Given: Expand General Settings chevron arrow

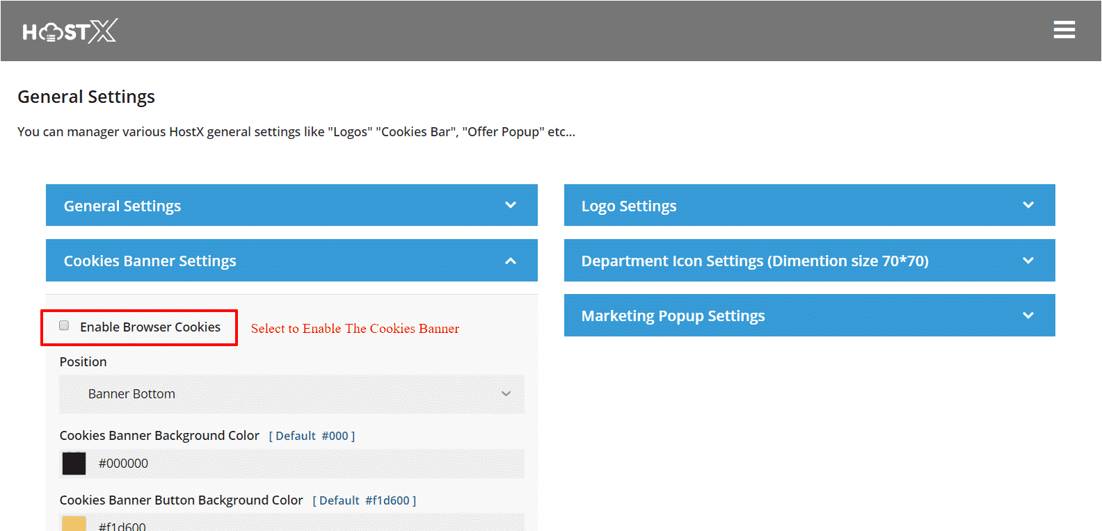Looking at the screenshot, I should click(511, 205).
